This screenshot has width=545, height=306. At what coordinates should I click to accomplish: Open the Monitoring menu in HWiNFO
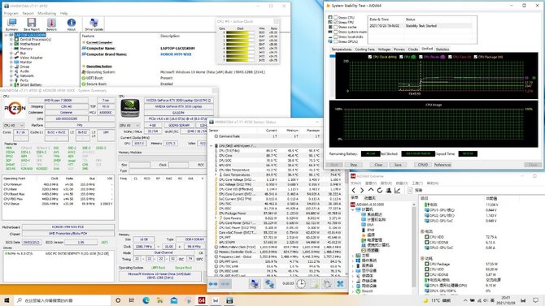coord(46,13)
